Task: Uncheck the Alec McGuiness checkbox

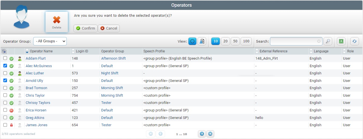Action: [x=5, y=66]
